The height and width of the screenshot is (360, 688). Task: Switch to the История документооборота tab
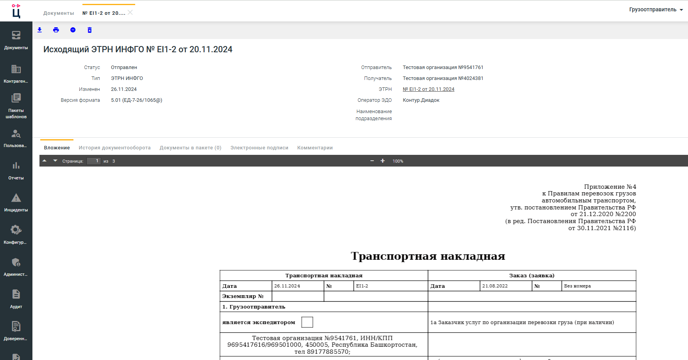click(x=114, y=147)
